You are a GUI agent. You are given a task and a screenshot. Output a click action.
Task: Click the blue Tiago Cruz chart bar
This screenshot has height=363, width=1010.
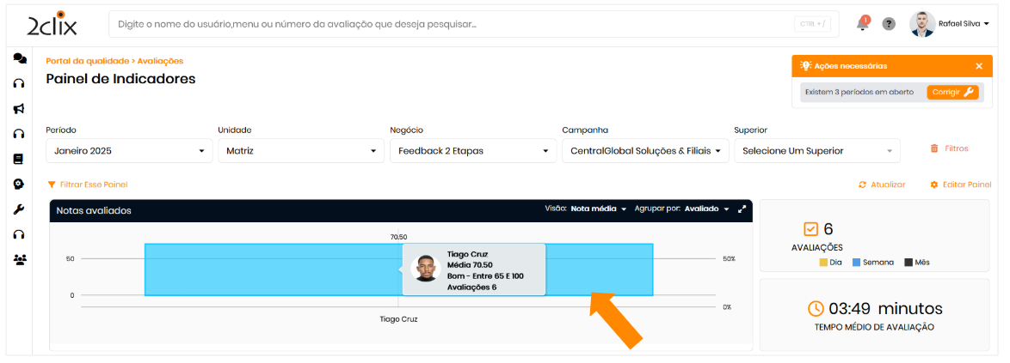(258, 270)
